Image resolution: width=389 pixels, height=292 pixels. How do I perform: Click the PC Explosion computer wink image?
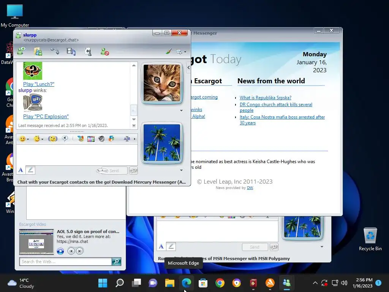33,103
